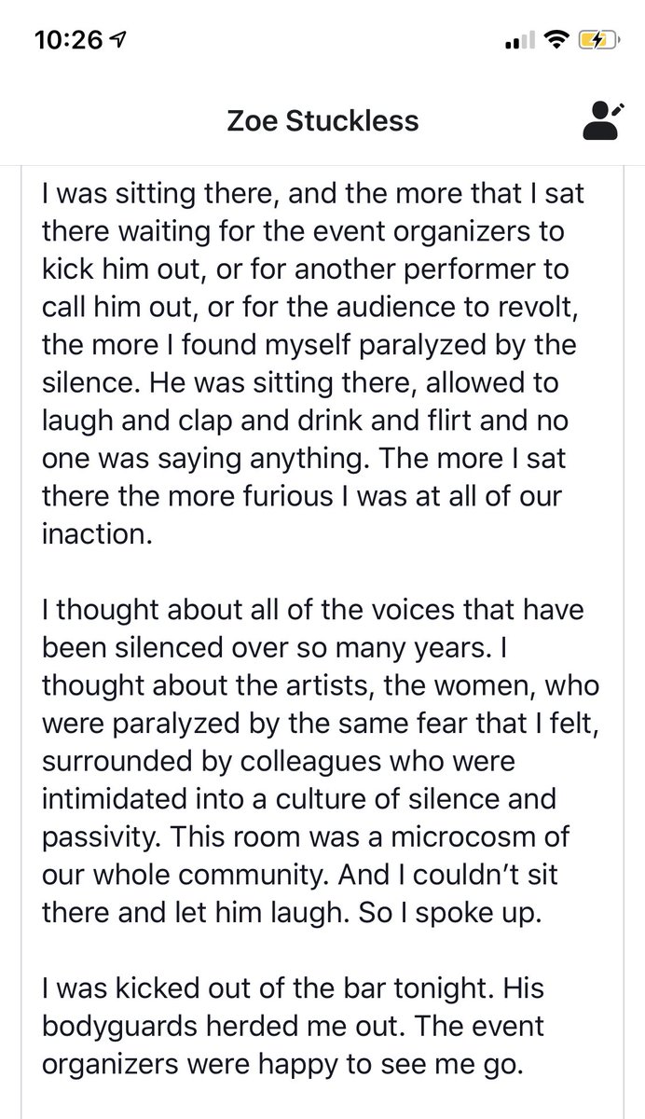Tap the Wi-Fi icon in the status bar
This screenshot has width=645, height=1119.
[x=558, y=40]
